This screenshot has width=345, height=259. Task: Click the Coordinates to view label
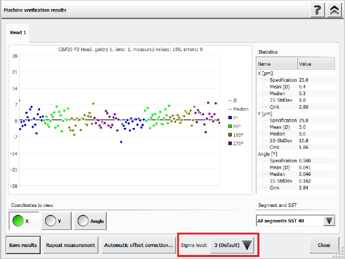click(x=32, y=205)
